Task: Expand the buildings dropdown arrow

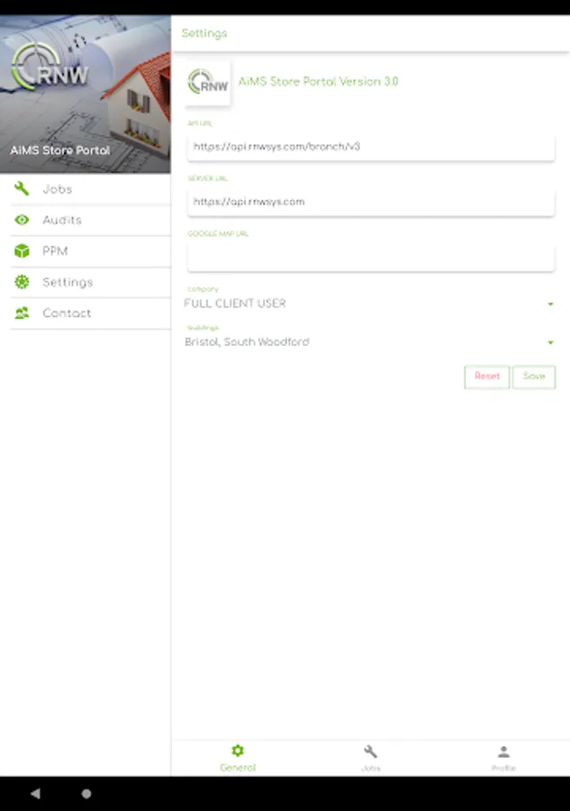Action: (x=550, y=342)
